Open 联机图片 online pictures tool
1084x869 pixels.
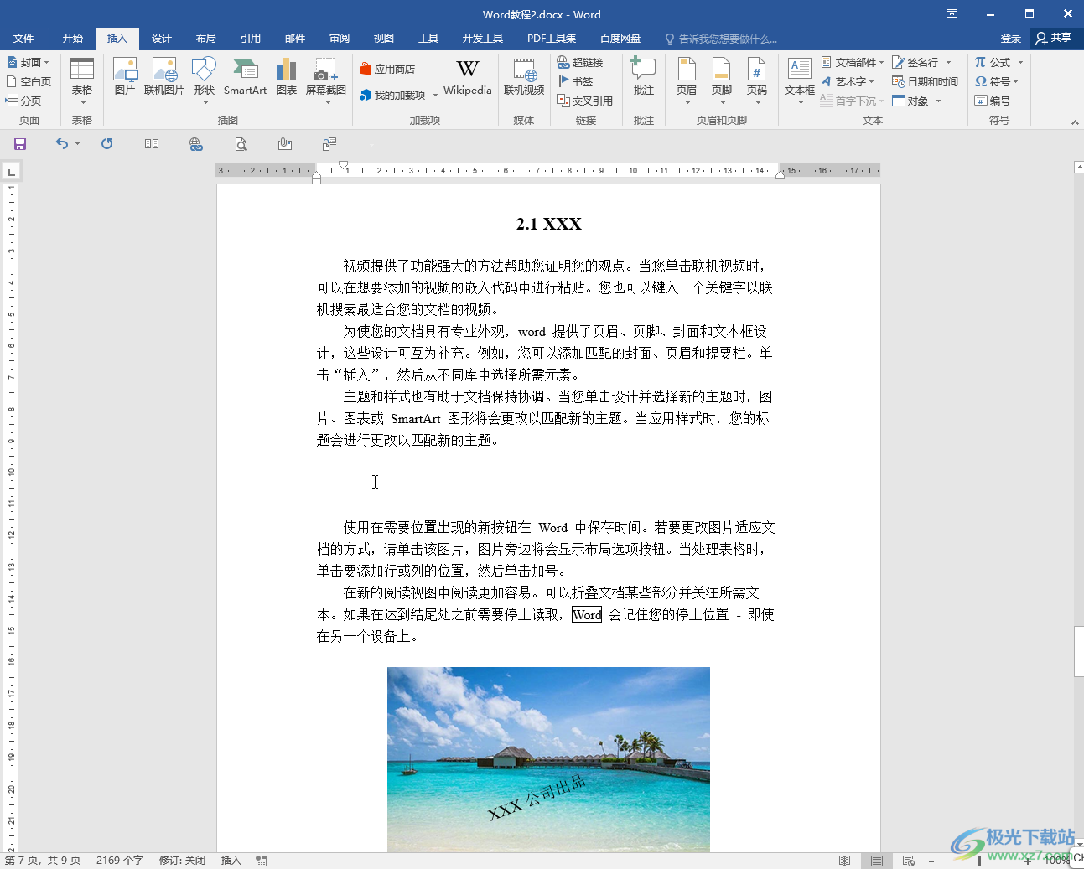pos(164,77)
